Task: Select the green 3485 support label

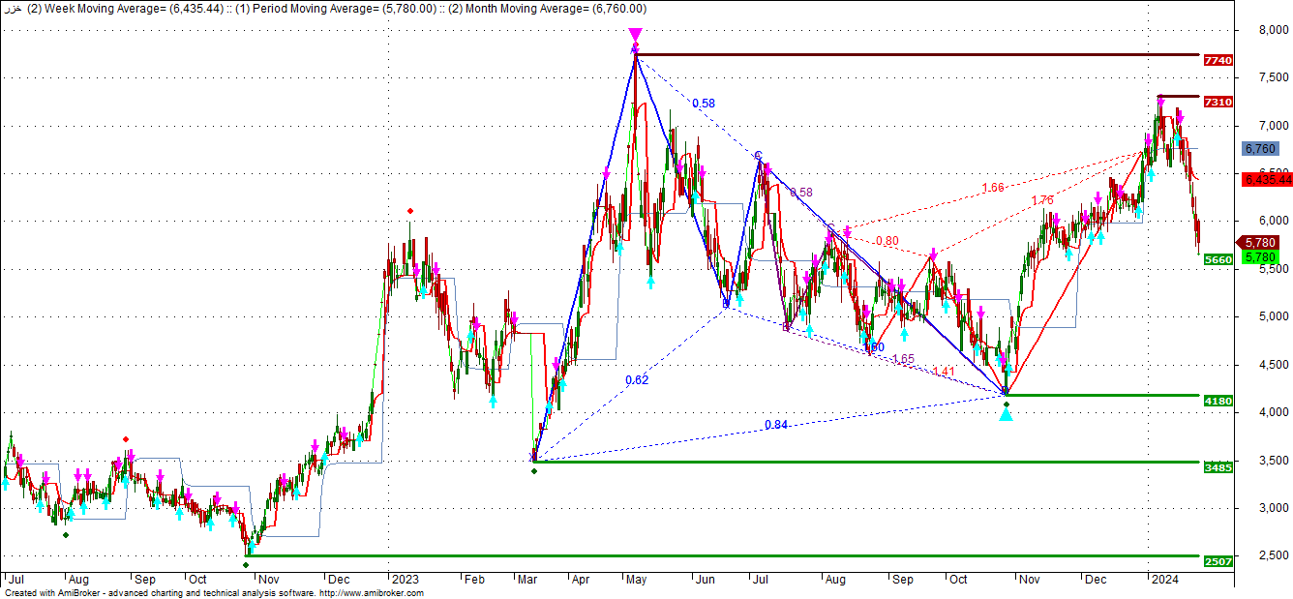Action: [1218, 467]
